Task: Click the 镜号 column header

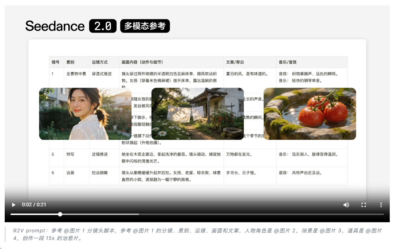Action: pyautogui.click(x=56, y=62)
